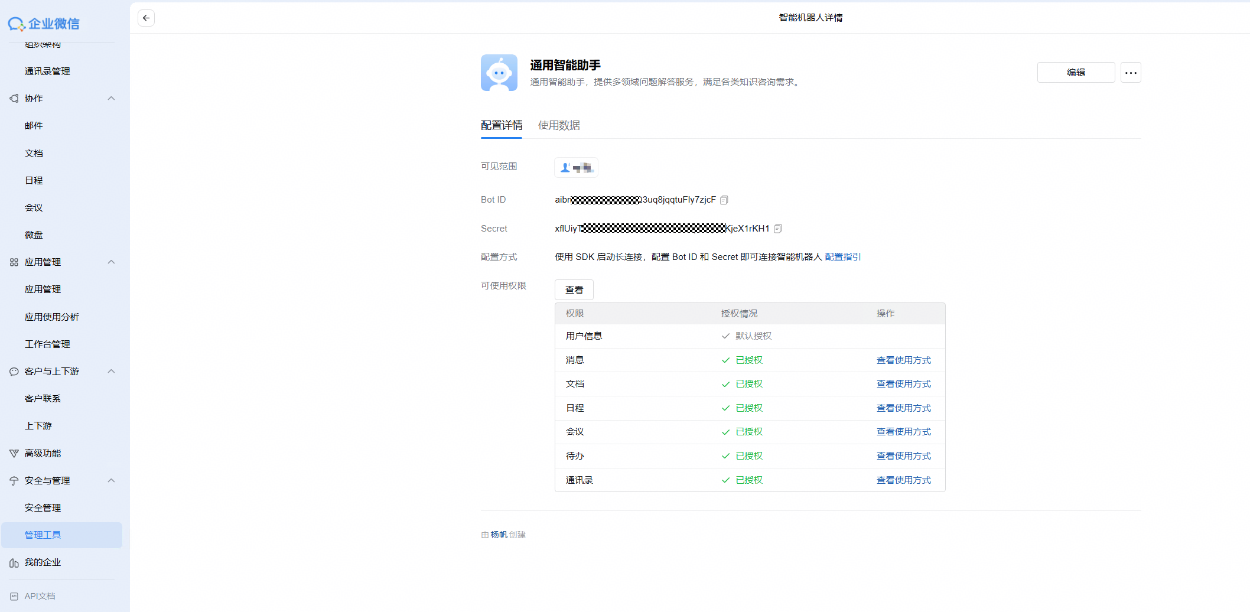Screen dimensions: 1250x612
Task: Click the 高级功能 icon in sidebar
Action: (14, 454)
